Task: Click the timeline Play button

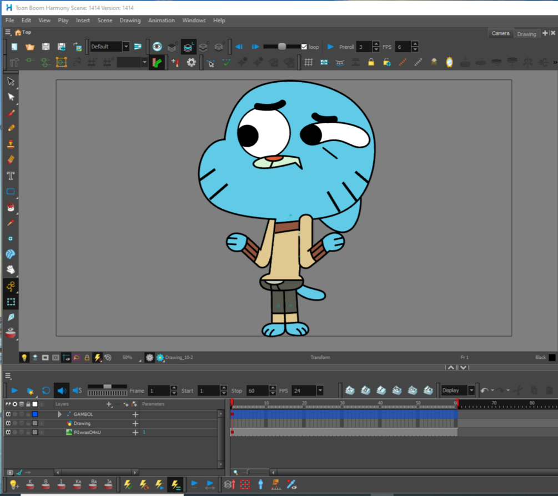Action: [14, 390]
